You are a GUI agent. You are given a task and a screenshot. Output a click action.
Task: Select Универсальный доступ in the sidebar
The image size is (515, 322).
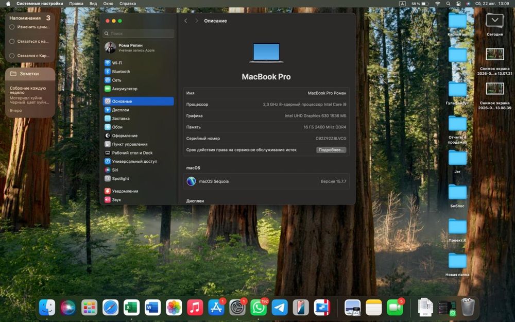(138, 161)
